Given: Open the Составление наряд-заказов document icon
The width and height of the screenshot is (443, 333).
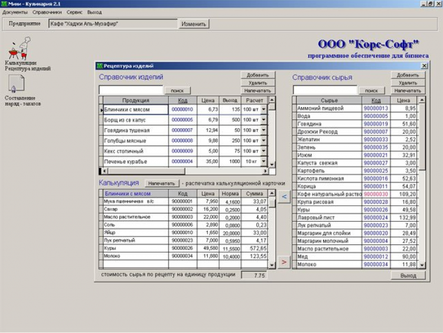Looking at the screenshot, I should [16, 84].
